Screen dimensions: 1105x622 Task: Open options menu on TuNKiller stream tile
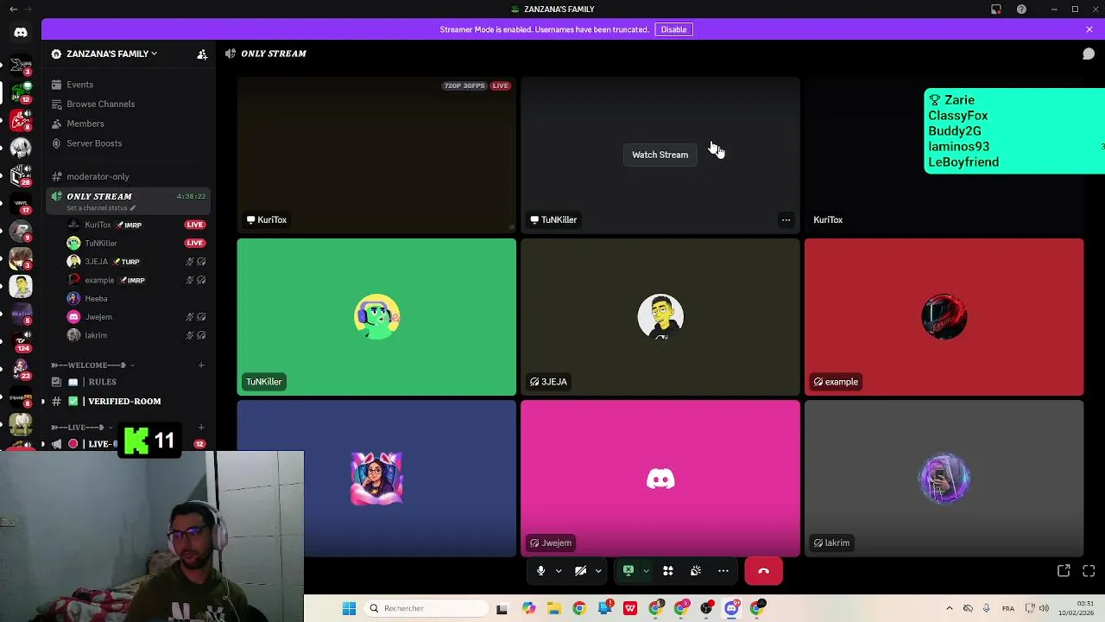coord(786,220)
